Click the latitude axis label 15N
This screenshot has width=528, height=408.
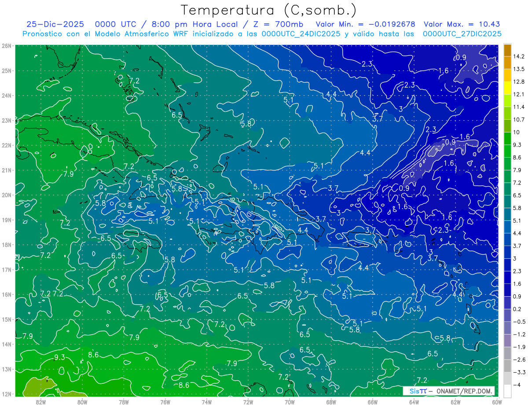click(x=6, y=319)
